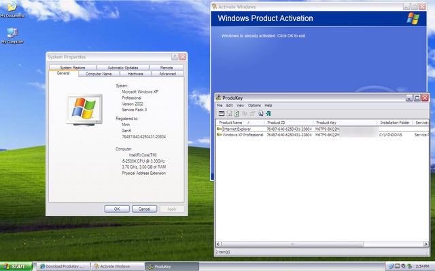Click scroll right arrow in ProduKey
This screenshot has width=435, height=271.
pos(426,244)
